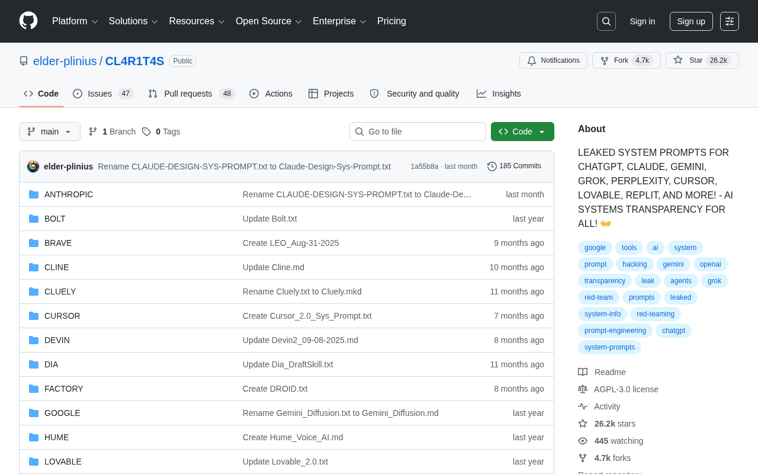This screenshot has height=474, width=758.
Task: Open the appearance settings sliders button
Action: [x=730, y=21]
